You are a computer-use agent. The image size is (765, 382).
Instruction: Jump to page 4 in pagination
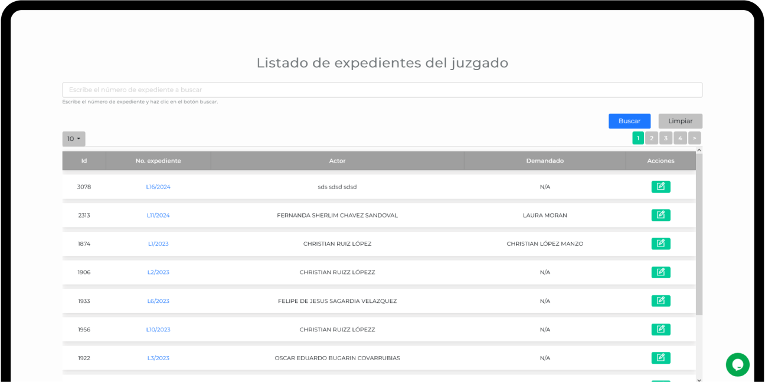click(680, 139)
